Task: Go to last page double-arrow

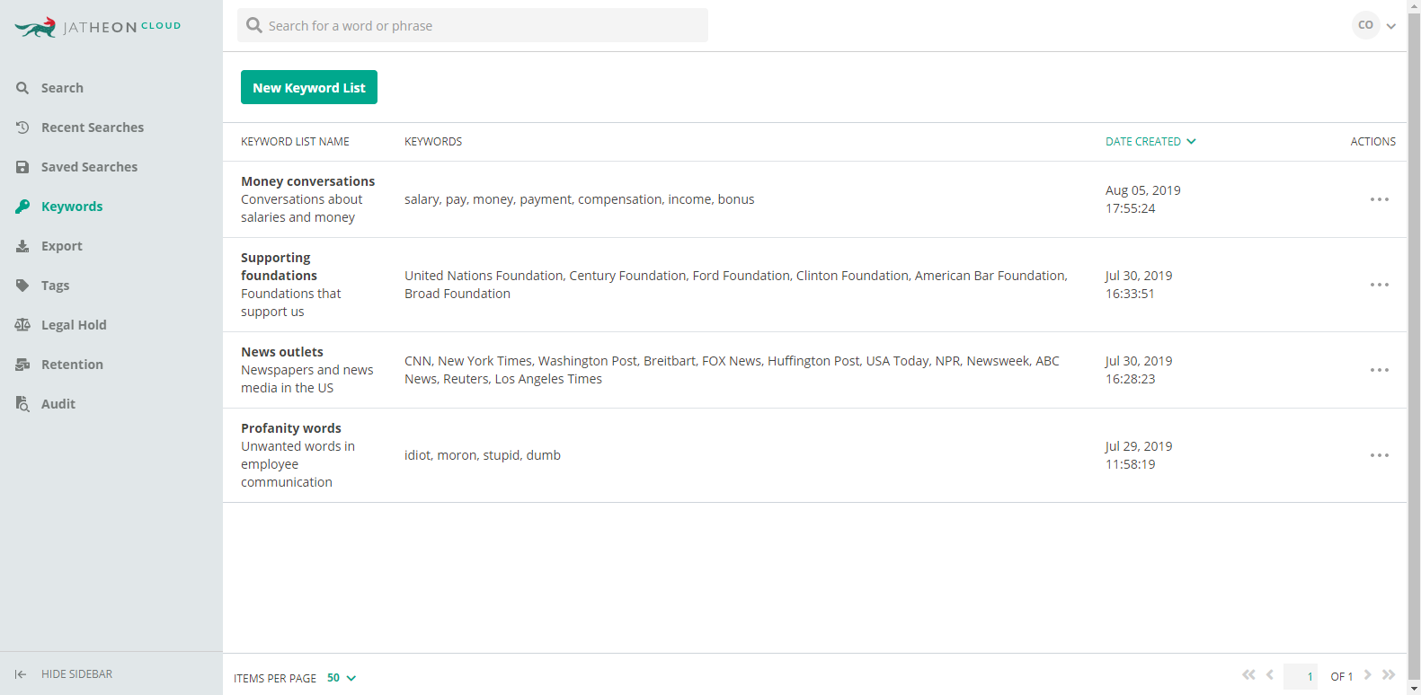Action: coord(1389,674)
